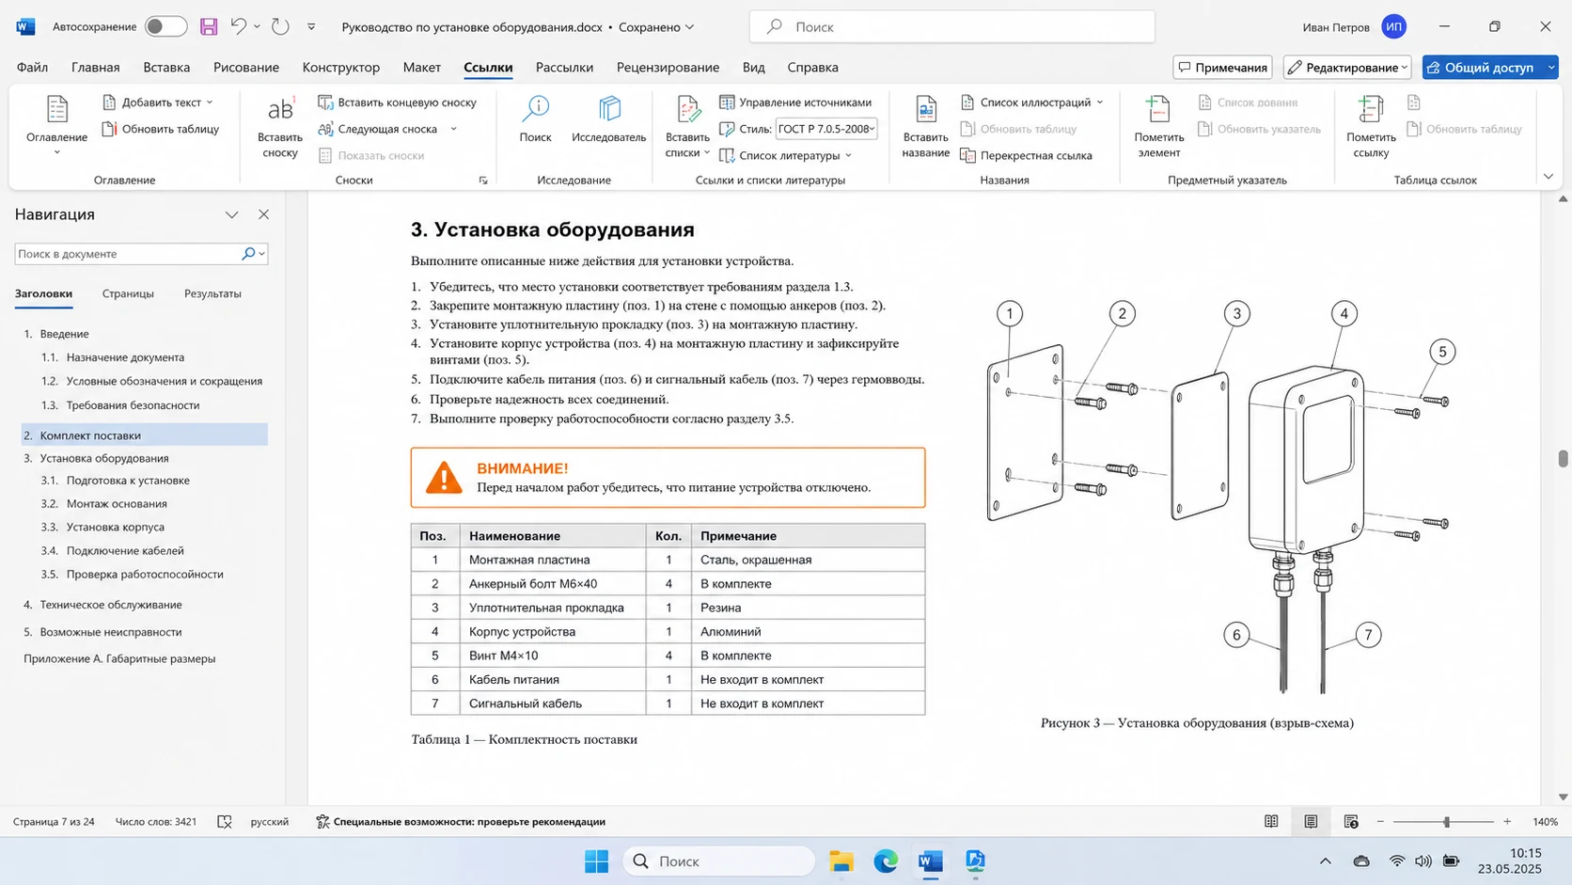Image resolution: width=1572 pixels, height=885 pixels.
Task: Open the Рецензирование ribbon tab
Action: [x=668, y=67]
